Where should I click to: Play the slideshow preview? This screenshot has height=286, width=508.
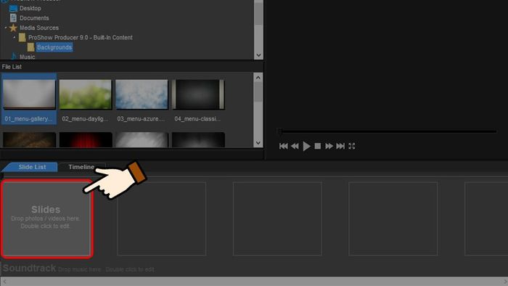pyautogui.click(x=306, y=146)
